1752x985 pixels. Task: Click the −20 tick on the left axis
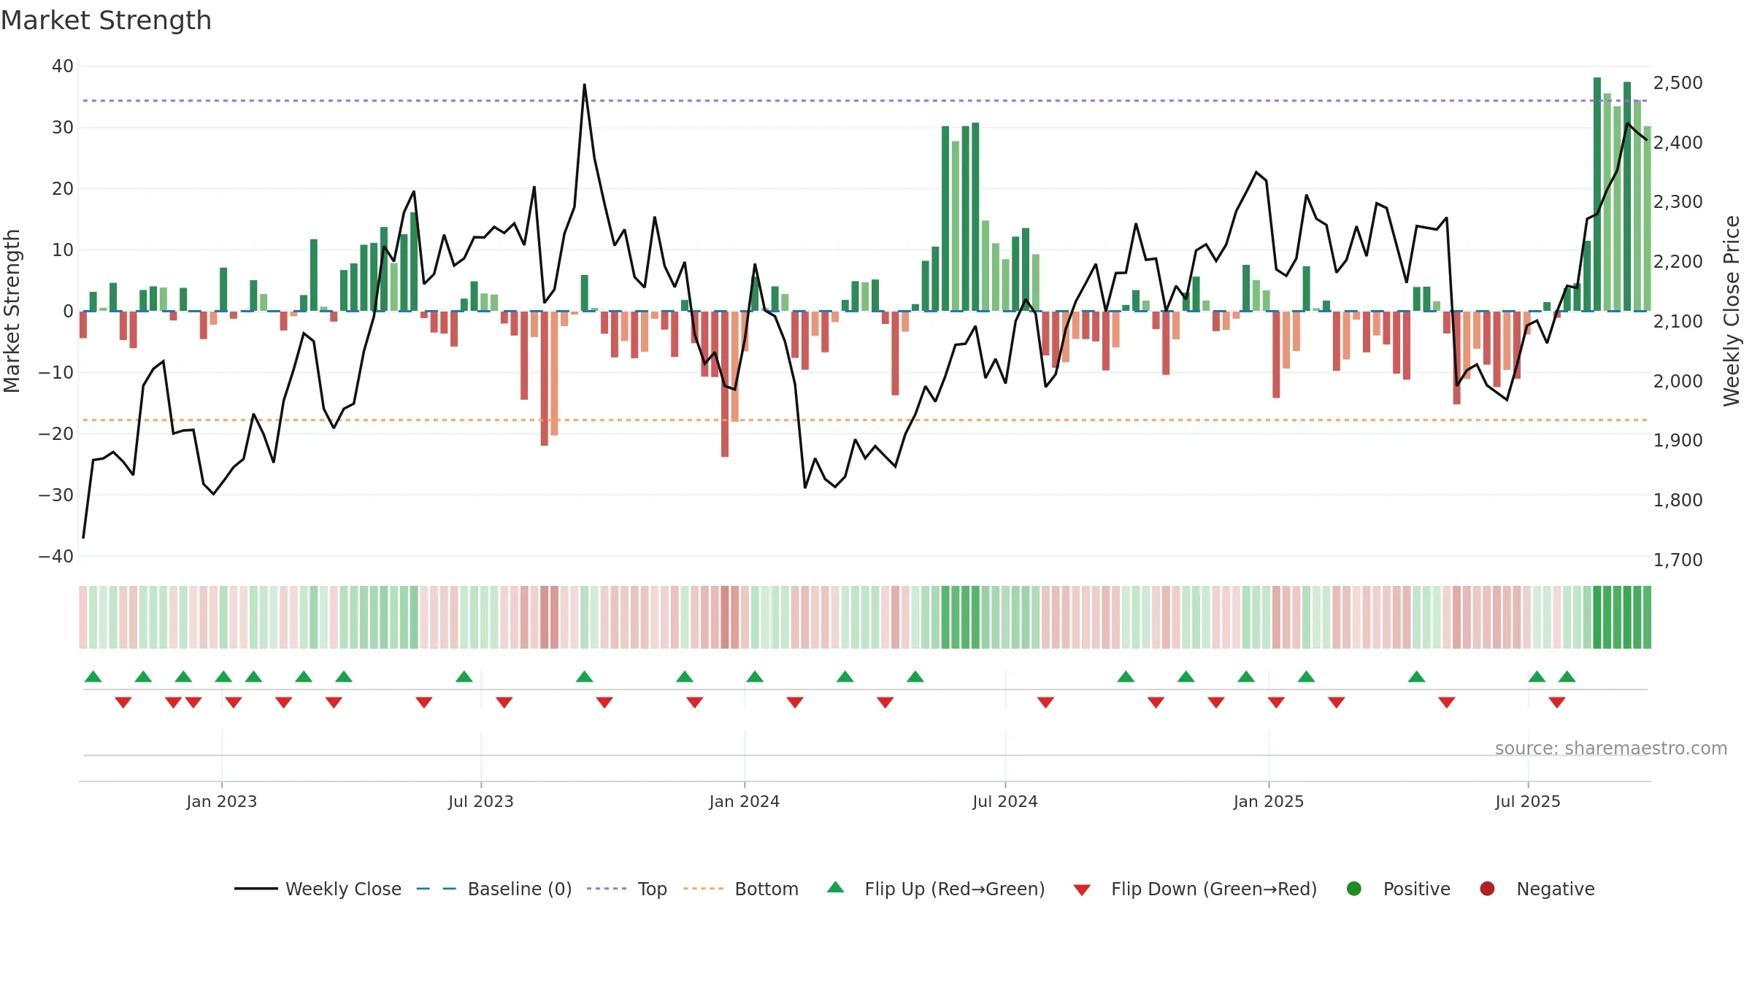[56, 434]
